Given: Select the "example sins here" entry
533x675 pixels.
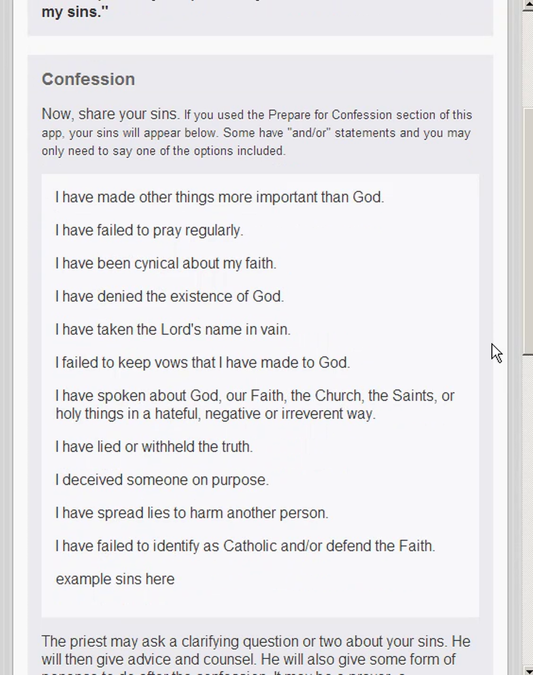Looking at the screenshot, I should 115,579.
